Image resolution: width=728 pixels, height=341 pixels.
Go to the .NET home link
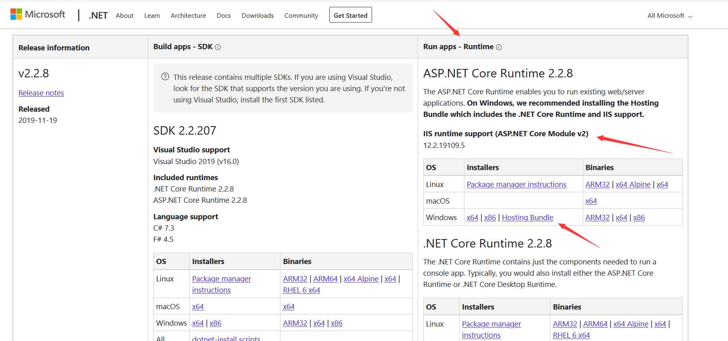pos(98,15)
